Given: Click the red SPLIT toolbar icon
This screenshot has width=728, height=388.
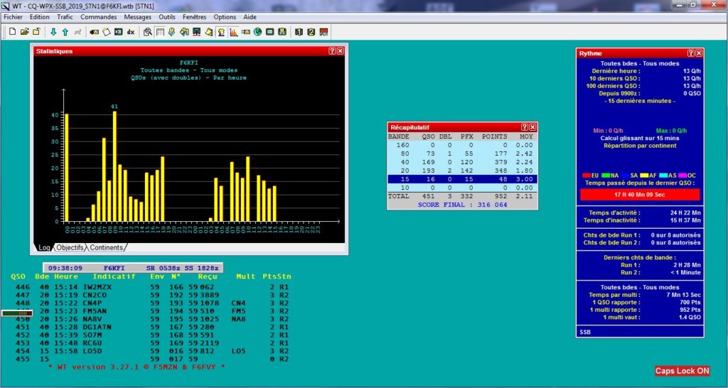Looking at the screenshot, I should tap(323, 31).
